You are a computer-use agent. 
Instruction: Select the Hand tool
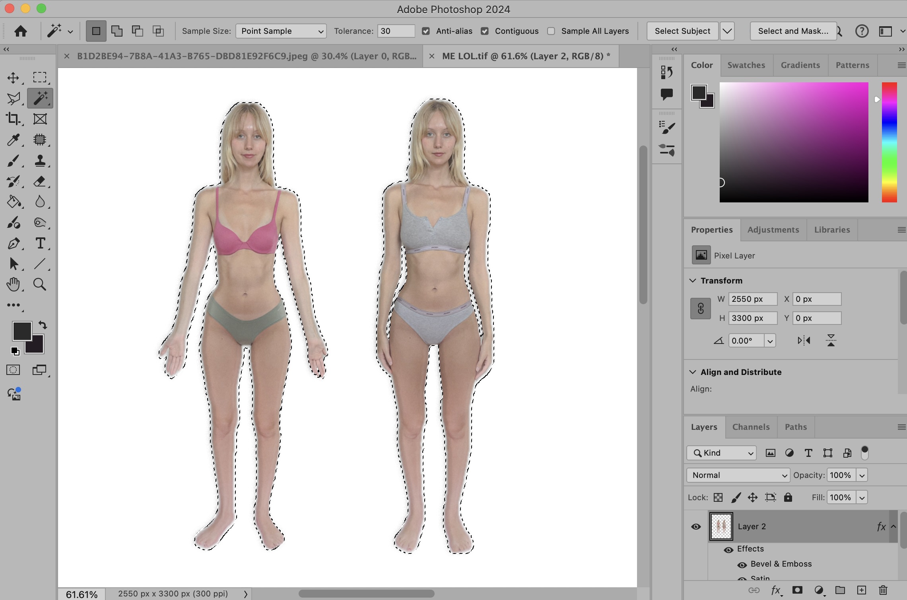click(x=13, y=284)
